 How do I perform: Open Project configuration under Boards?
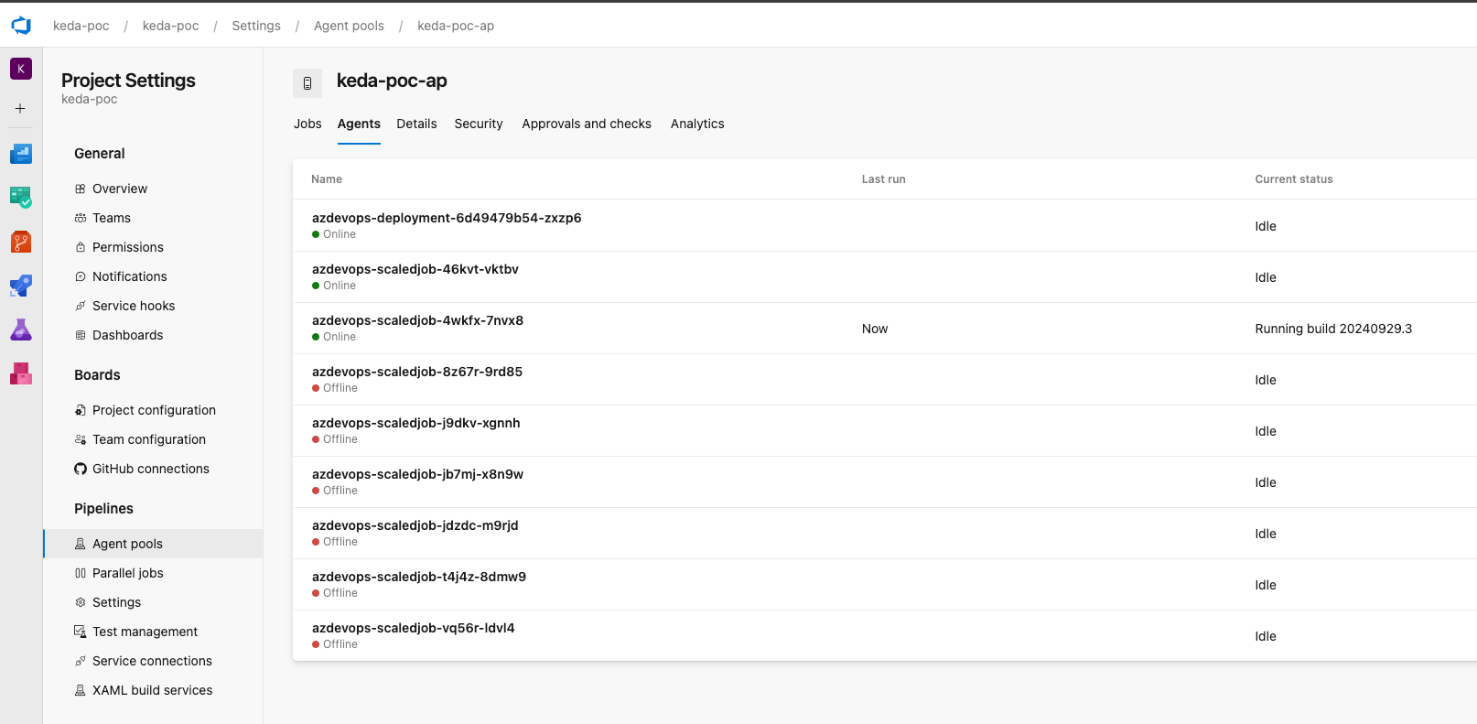(x=153, y=410)
